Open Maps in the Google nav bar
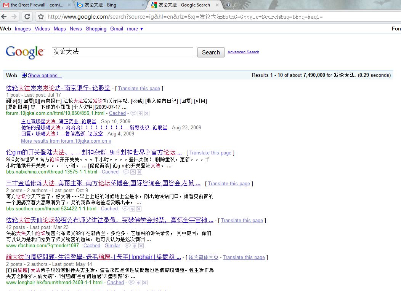Viewport: 401px width, 291px height. pyautogui.click(x=59, y=29)
